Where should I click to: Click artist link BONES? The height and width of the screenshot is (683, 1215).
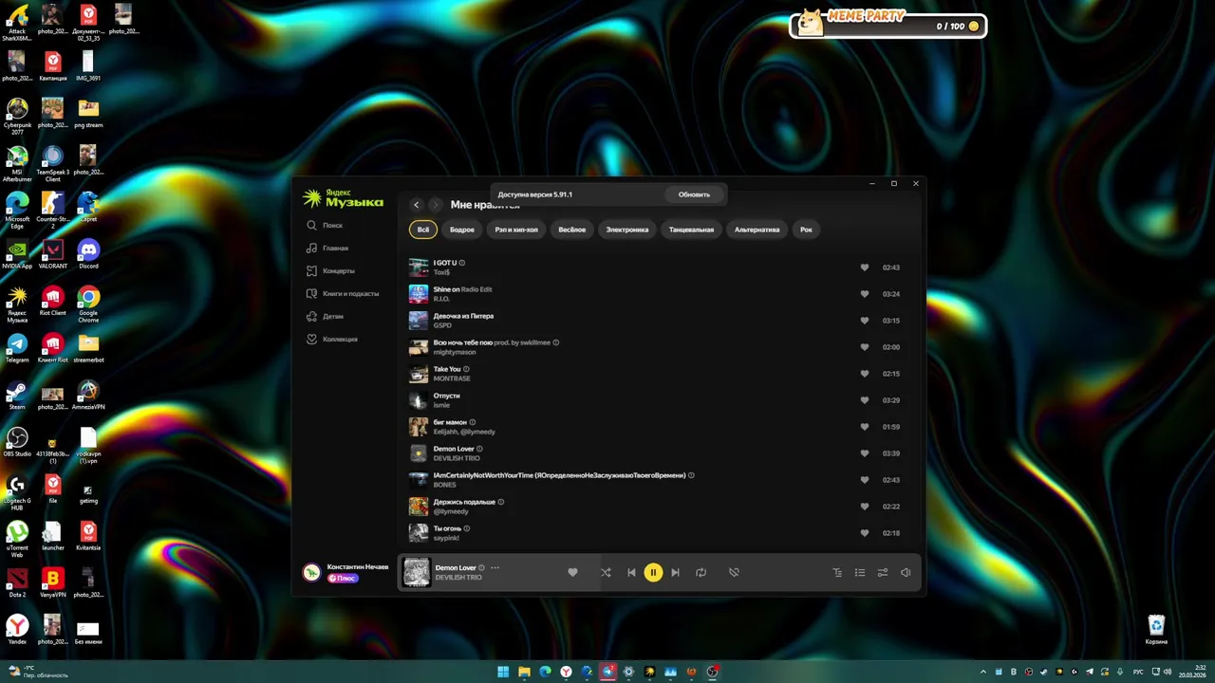[444, 485]
